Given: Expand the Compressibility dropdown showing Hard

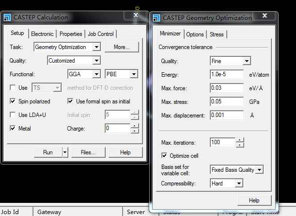Looking at the screenshot, I should point(239,183).
